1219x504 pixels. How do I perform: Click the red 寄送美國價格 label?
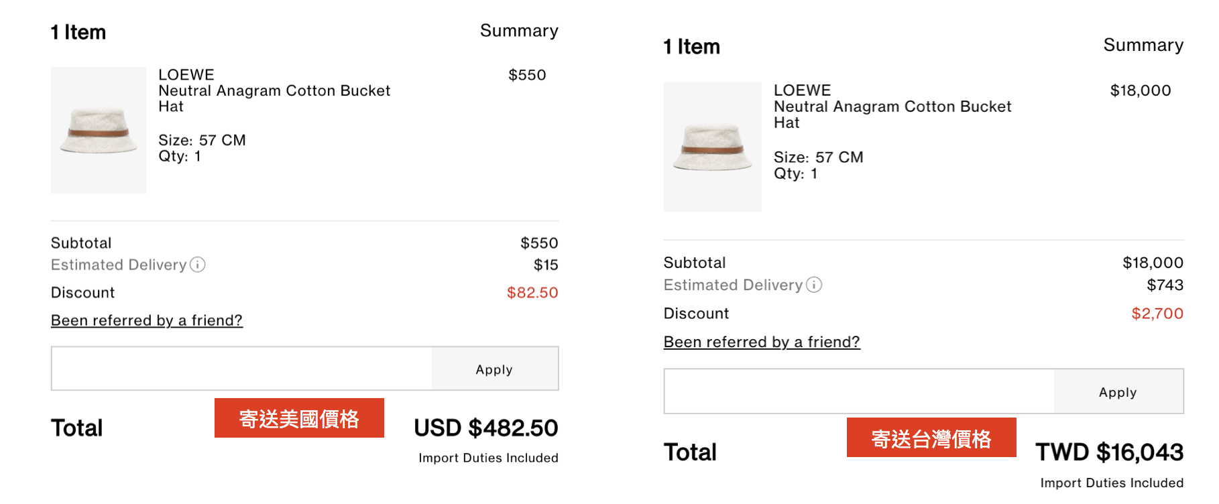(x=299, y=418)
